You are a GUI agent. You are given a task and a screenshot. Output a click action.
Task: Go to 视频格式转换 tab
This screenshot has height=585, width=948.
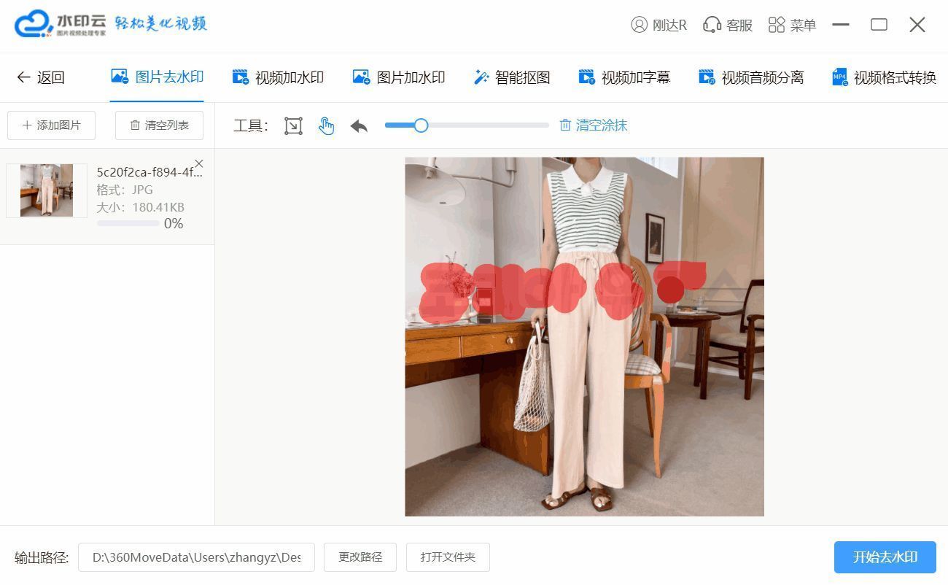pyautogui.click(x=884, y=77)
